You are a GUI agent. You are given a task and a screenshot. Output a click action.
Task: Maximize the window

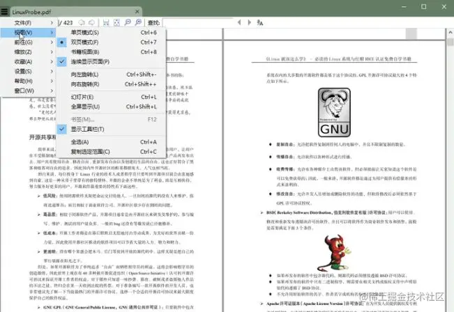pyautogui.click(x=423, y=6)
